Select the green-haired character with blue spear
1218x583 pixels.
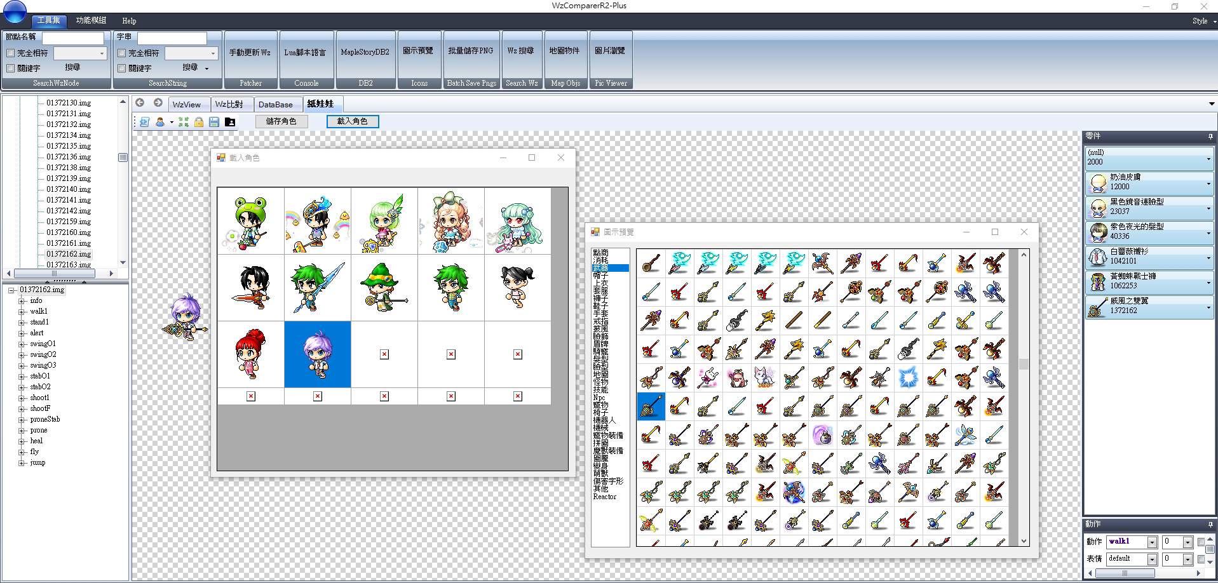click(x=318, y=288)
